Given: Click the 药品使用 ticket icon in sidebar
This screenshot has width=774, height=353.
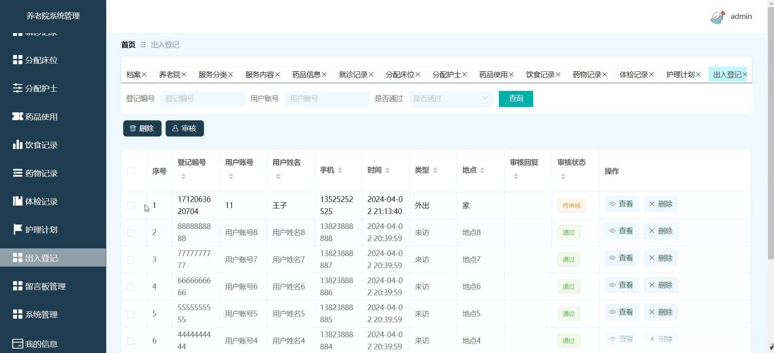Looking at the screenshot, I should [x=17, y=116].
